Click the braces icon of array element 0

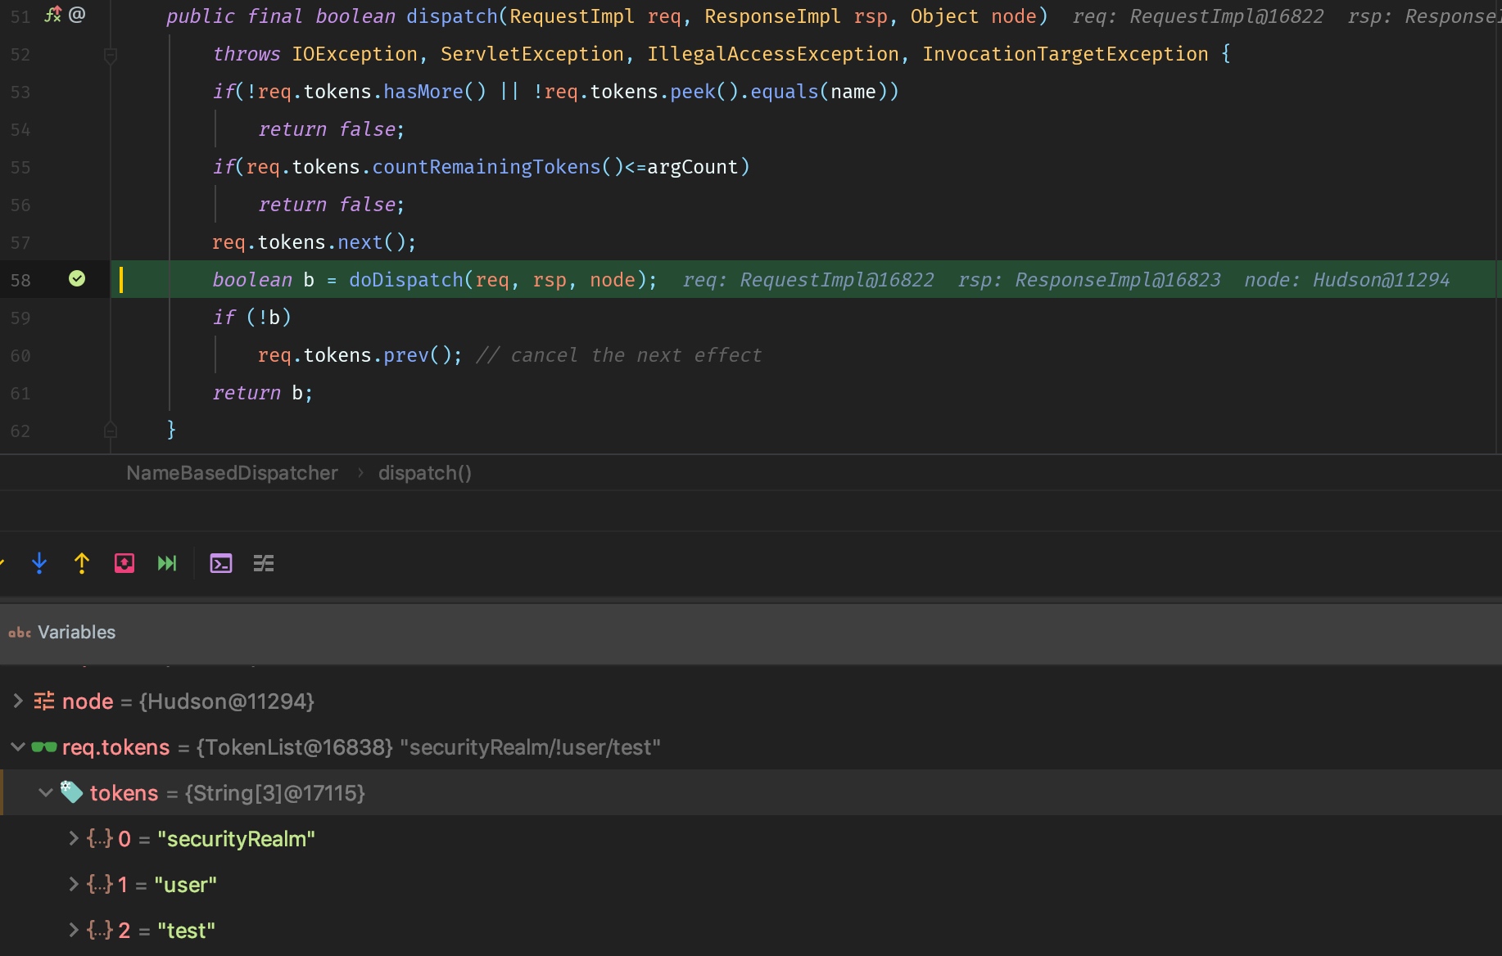pyautogui.click(x=100, y=839)
